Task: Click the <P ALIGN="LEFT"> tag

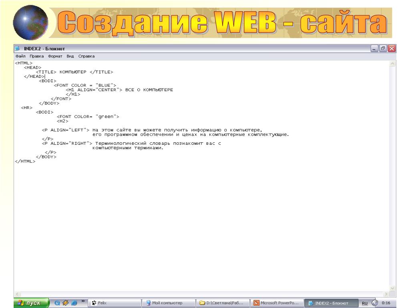Action: 65,130
